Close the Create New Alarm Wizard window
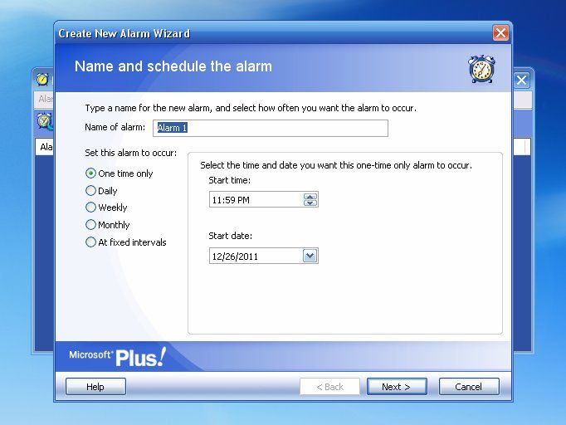This screenshot has width=566, height=425. (x=500, y=33)
